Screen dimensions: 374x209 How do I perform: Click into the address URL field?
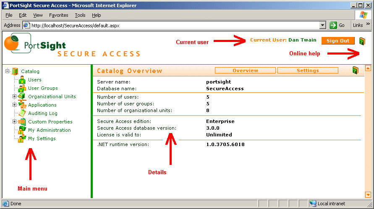175,25
